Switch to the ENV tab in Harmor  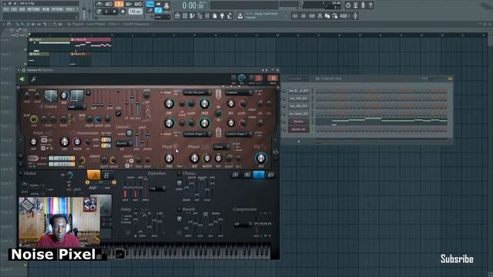[235, 175]
